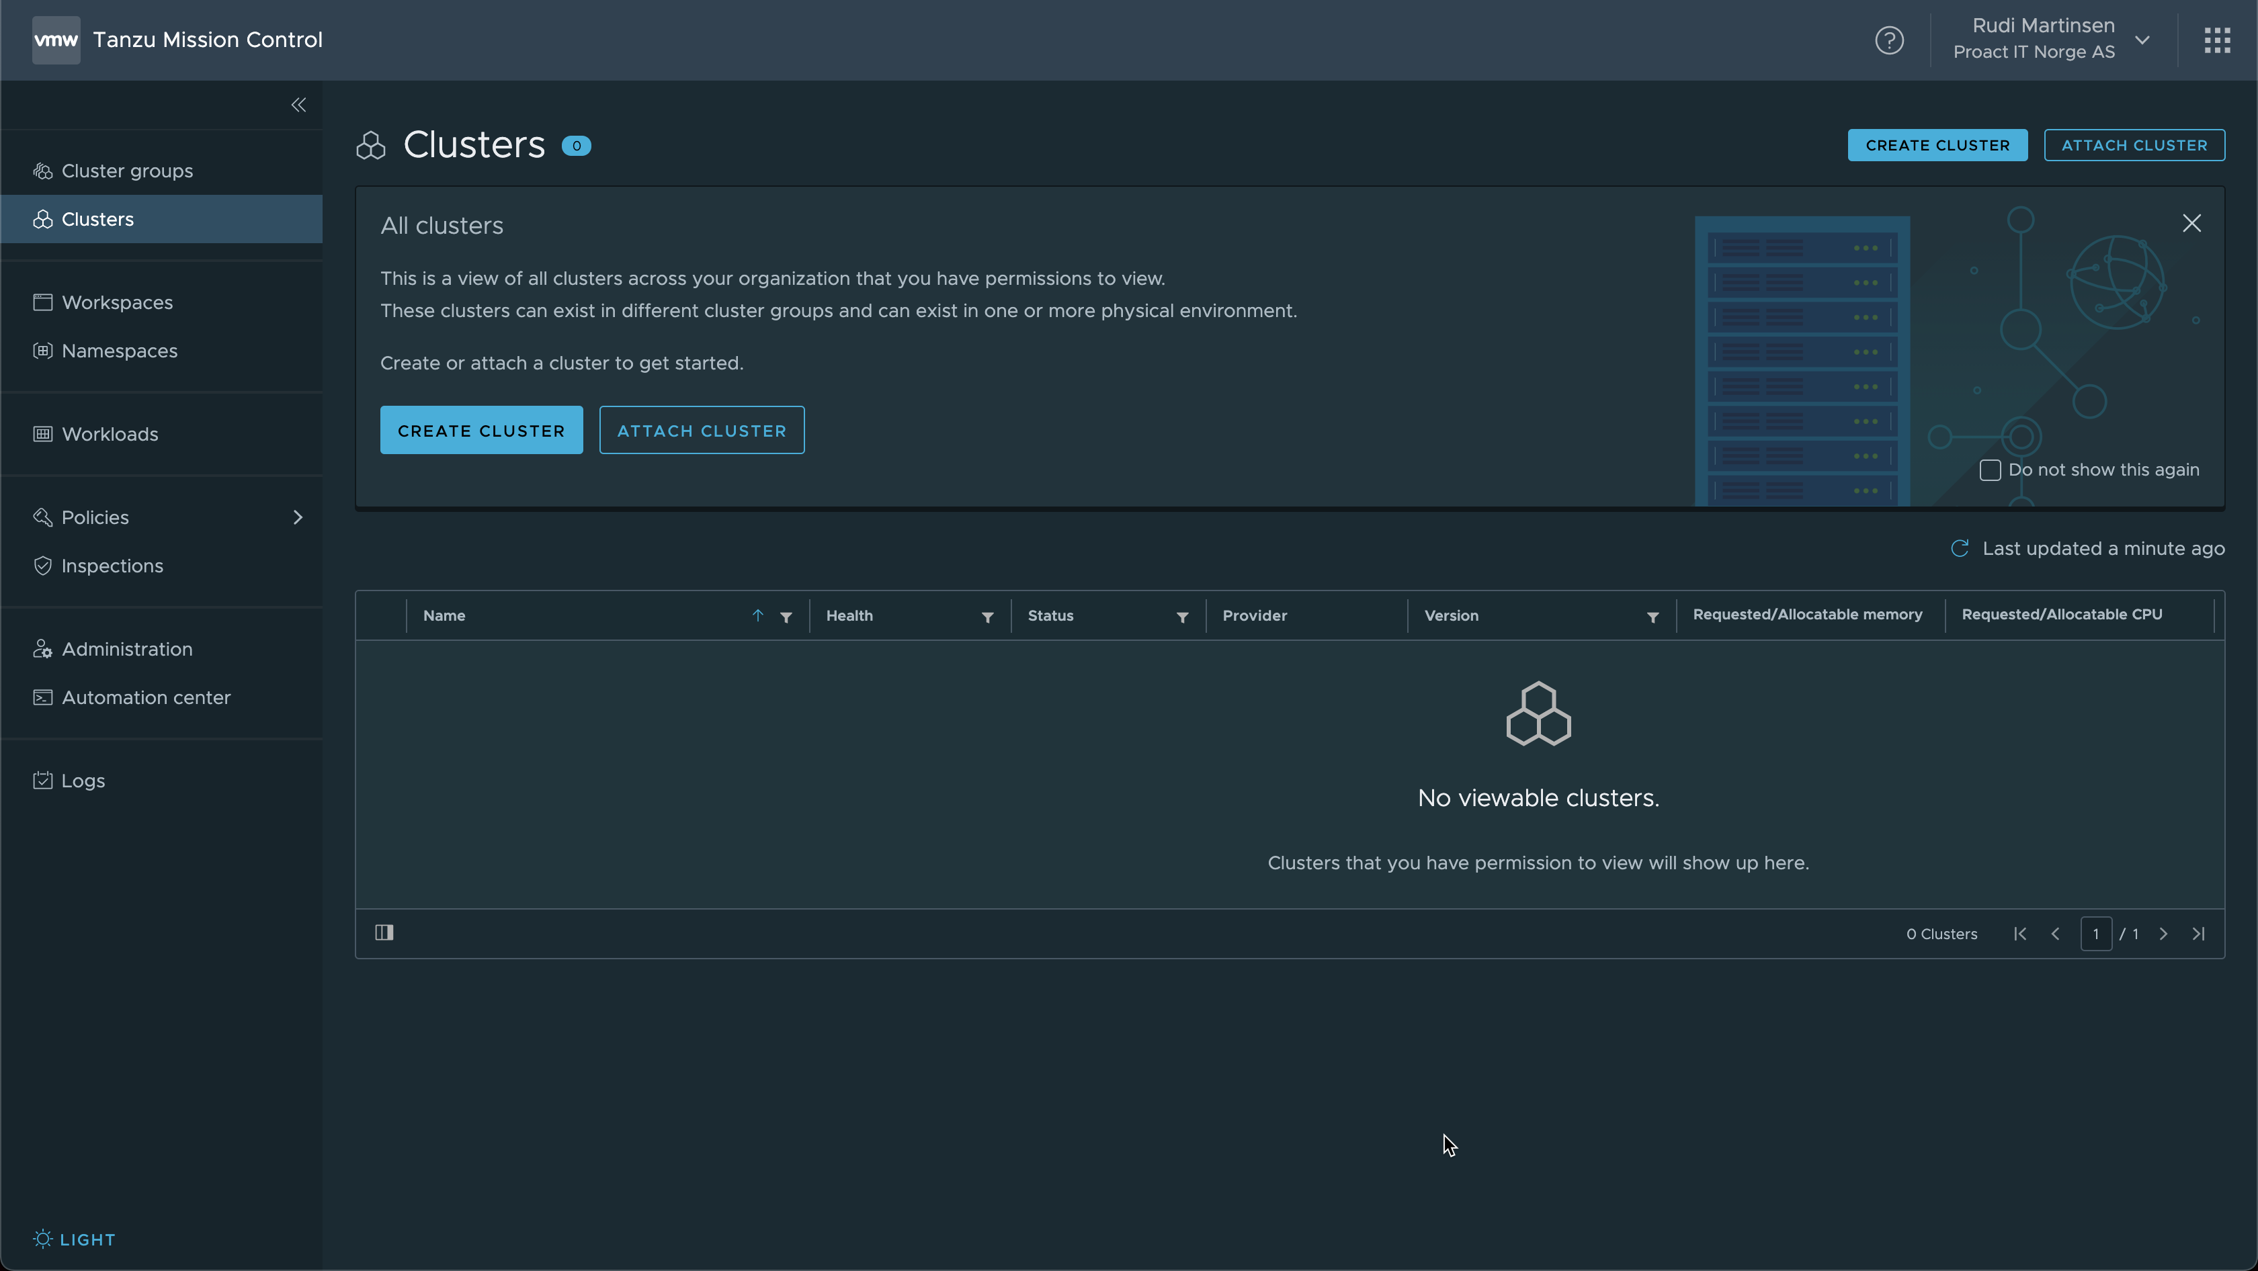Select Clusters in sidebar
The height and width of the screenshot is (1271, 2258).
[x=161, y=219]
